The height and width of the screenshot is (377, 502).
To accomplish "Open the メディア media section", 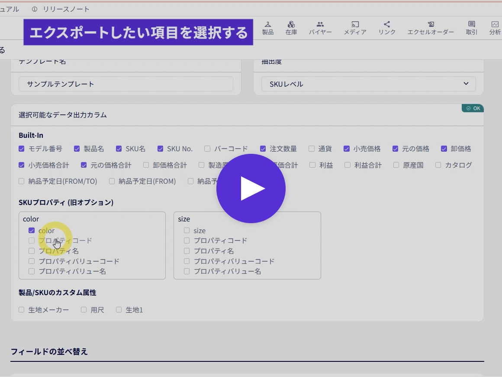I will tap(355, 28).
